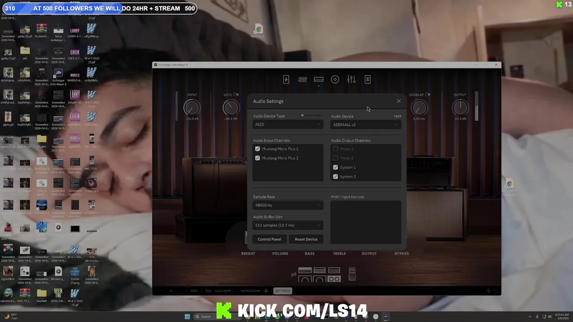The height and width of the screenshot is (322, 573).
Task: Click the taskbar Search box
Action: 217,317
